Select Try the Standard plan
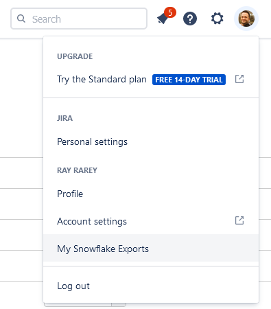This screenshot has height=309, width=271. pyautogui.click(x=151, y=80)
